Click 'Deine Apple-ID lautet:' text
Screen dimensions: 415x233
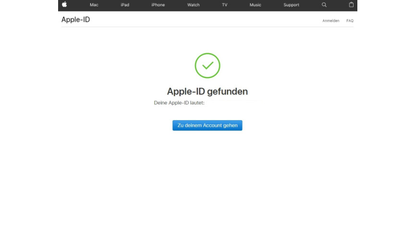pos(179,103)
